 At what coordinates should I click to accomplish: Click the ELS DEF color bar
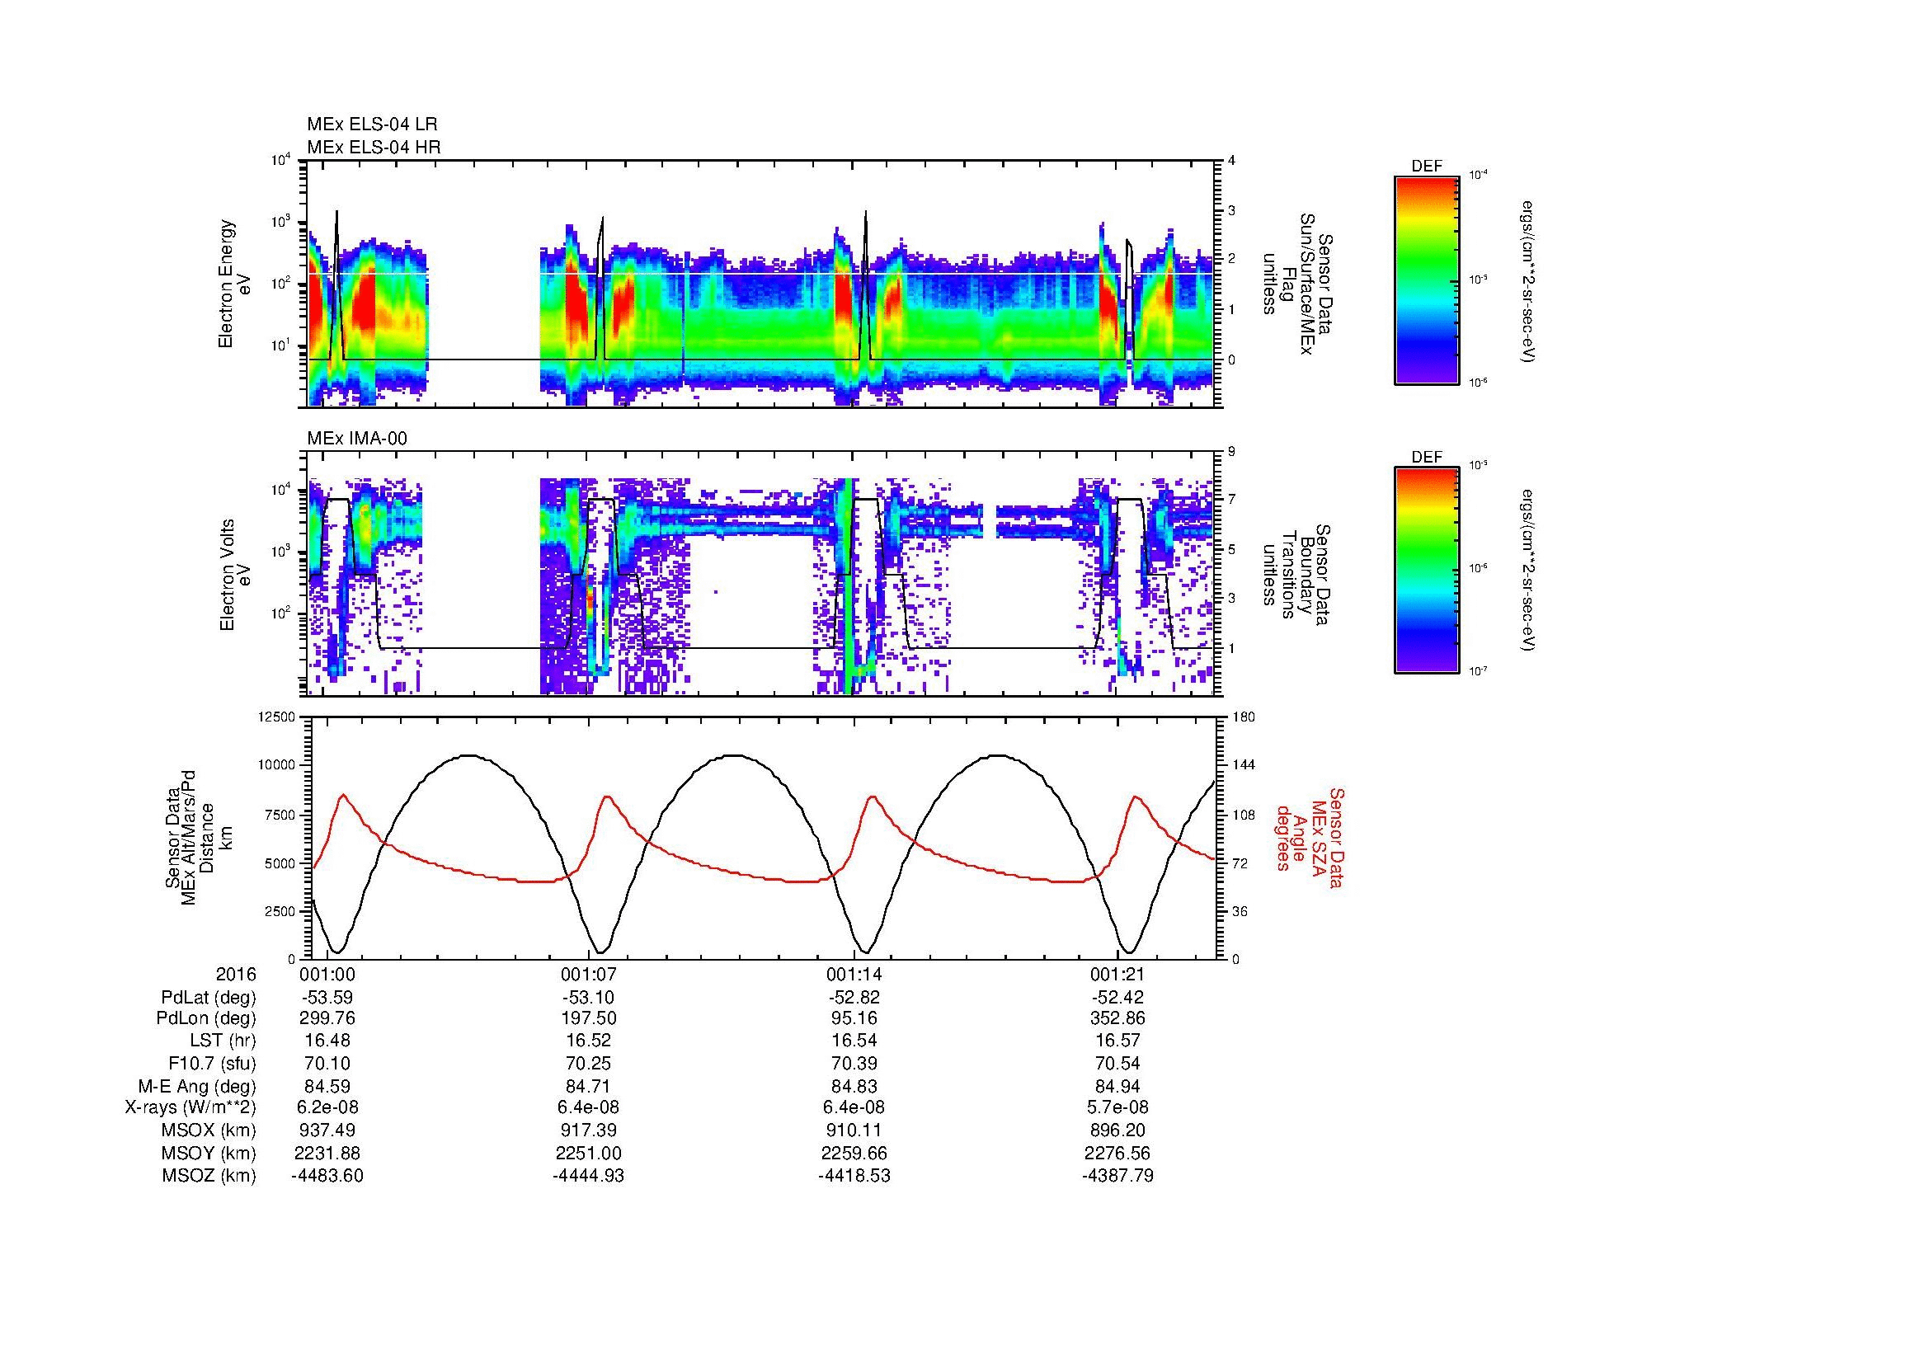[1427, 280]
